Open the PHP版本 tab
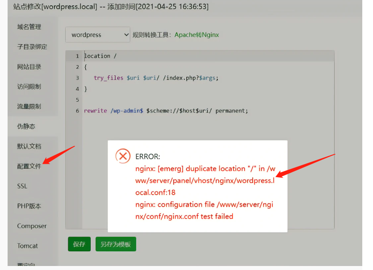This screenshot has height=270, width=373. [29, 206]
